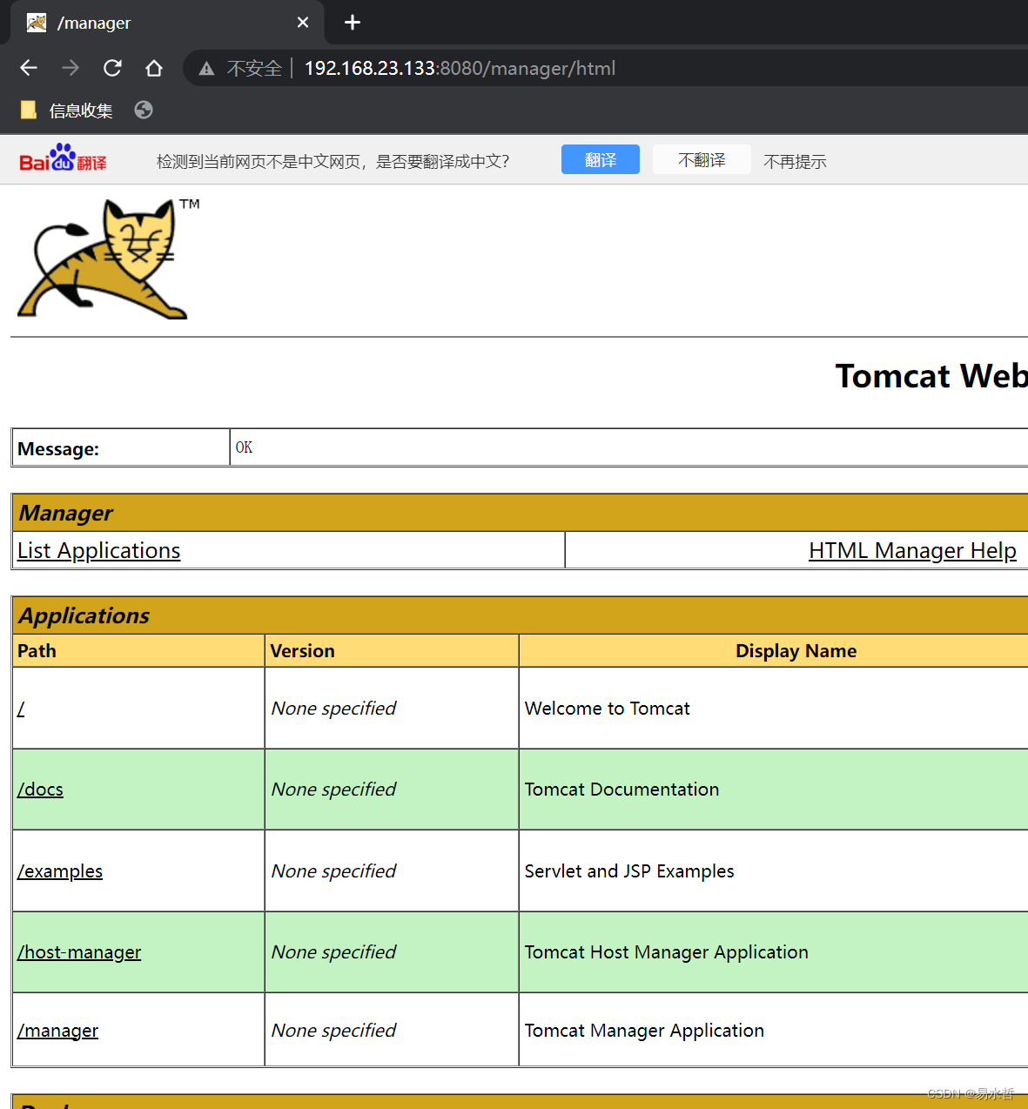Open the /docs application link
The height and width of the screenshot is (1109, 1028).
(40, 790)
